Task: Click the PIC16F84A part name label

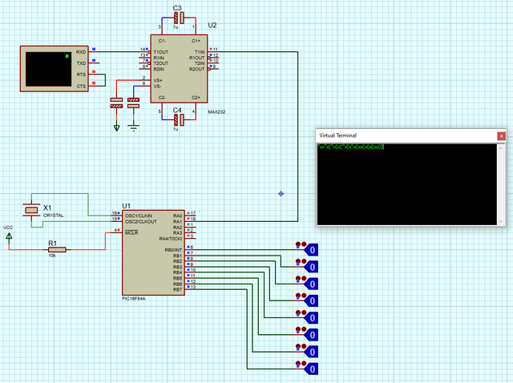Action: pos(134,299)
